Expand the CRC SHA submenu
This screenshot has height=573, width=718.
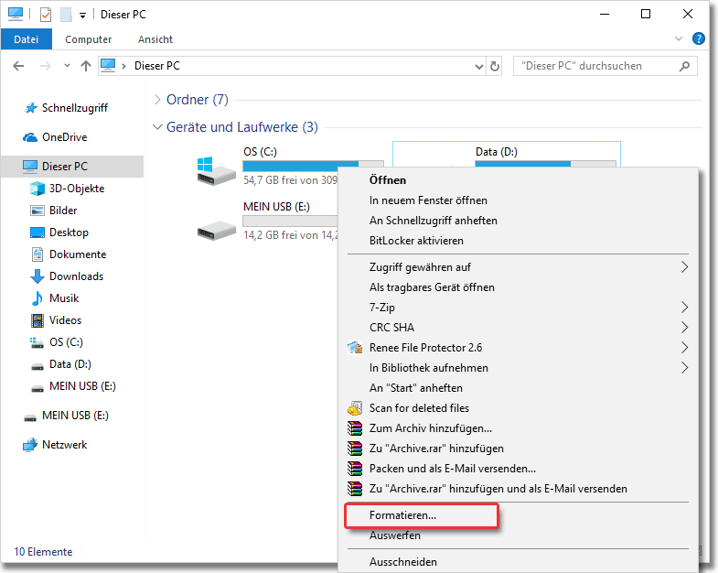(x=518, y=328)
